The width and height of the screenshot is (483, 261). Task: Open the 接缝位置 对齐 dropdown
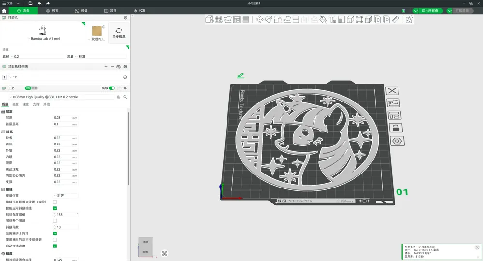65,196
